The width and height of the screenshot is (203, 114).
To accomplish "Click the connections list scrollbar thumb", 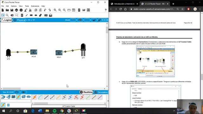I will click(41, 103).
